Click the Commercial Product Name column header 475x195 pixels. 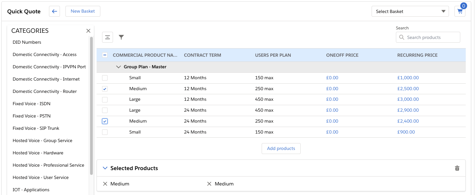pyautogui.click(x=145, y=55)
